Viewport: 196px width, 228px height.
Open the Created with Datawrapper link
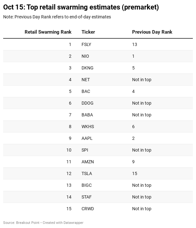(x=63, y=223)
